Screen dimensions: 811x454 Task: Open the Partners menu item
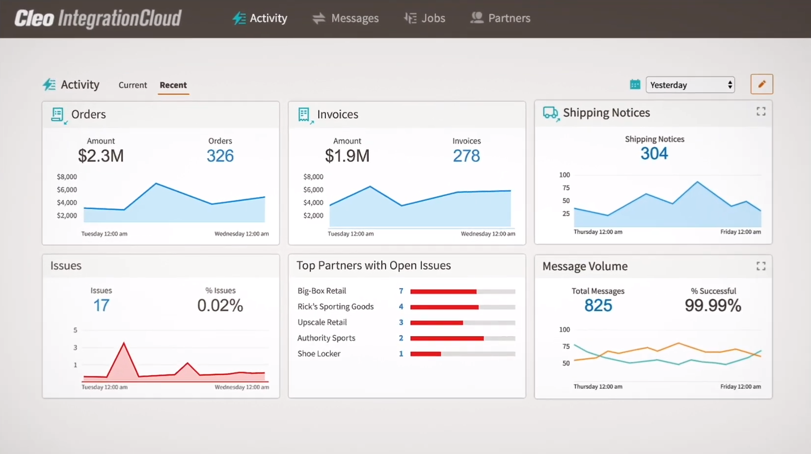coord(500,18)
